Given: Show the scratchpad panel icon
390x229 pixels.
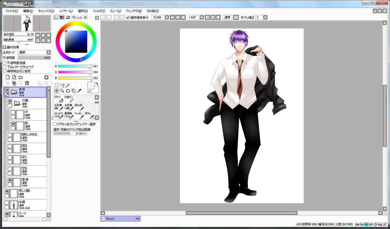Looking at the screenshot, I should point(85,17).
